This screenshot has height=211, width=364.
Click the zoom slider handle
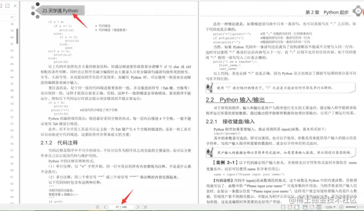(x=356, y=207)
